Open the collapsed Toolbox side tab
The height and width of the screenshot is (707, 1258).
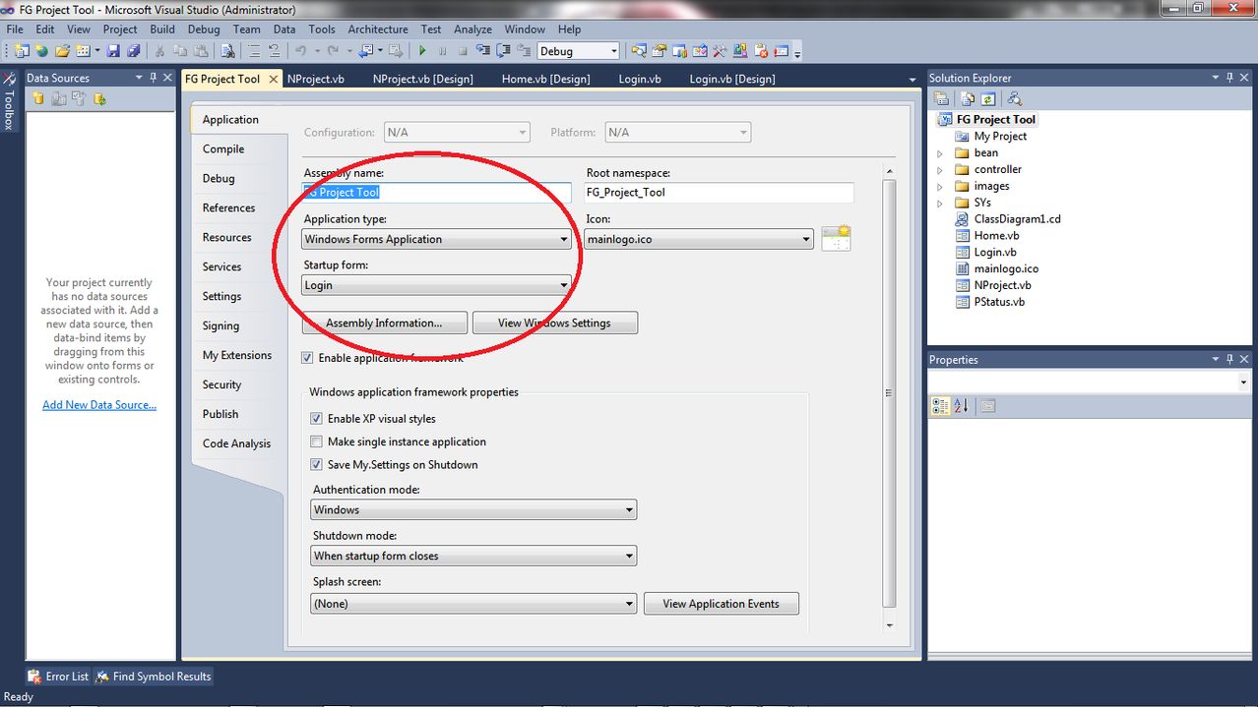coord(9,102)
